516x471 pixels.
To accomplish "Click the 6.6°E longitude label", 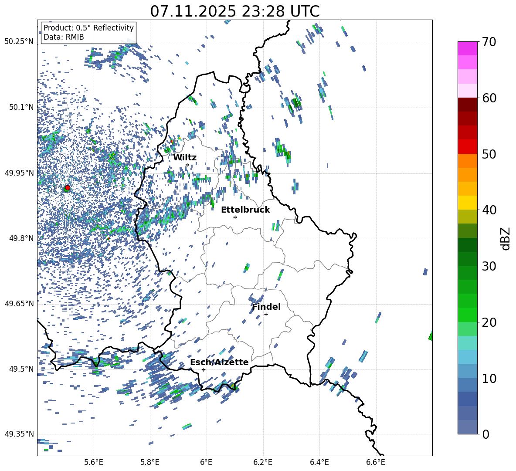I will click(376, 462).
